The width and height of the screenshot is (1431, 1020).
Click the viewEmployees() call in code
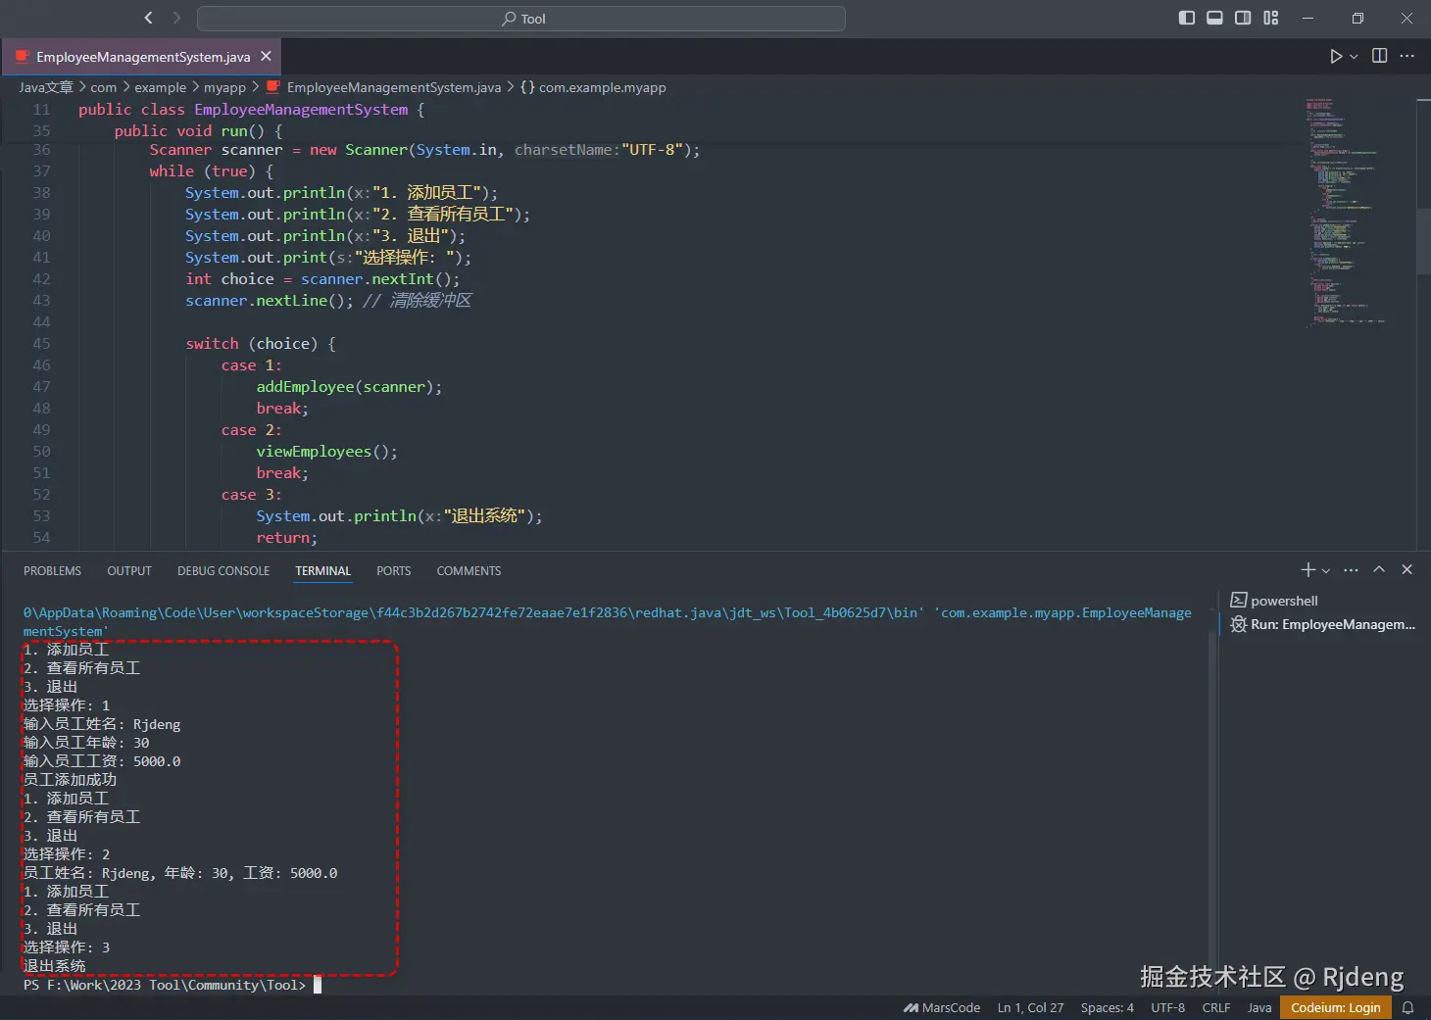(x=326, y=452)
